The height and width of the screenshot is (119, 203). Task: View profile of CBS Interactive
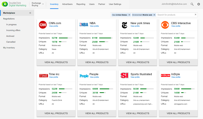point(176,26)
